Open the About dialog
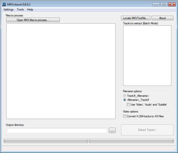The height and width of the screenshot is (153, 178). [163, 18]
